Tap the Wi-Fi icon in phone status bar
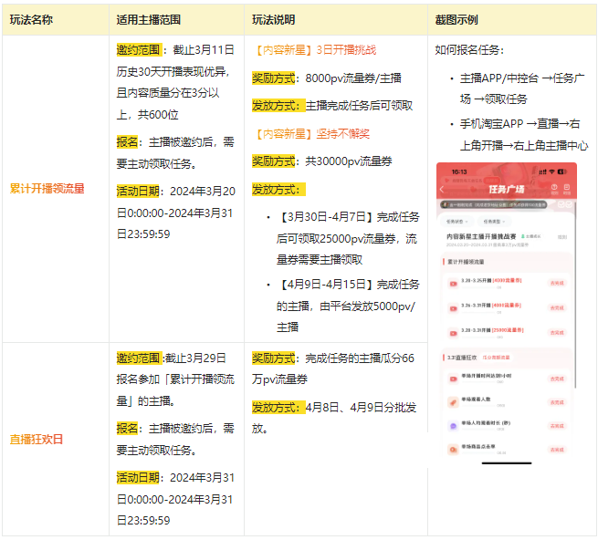Image resolution: width=598 pixels, height=540 pixels. point(551,171)
